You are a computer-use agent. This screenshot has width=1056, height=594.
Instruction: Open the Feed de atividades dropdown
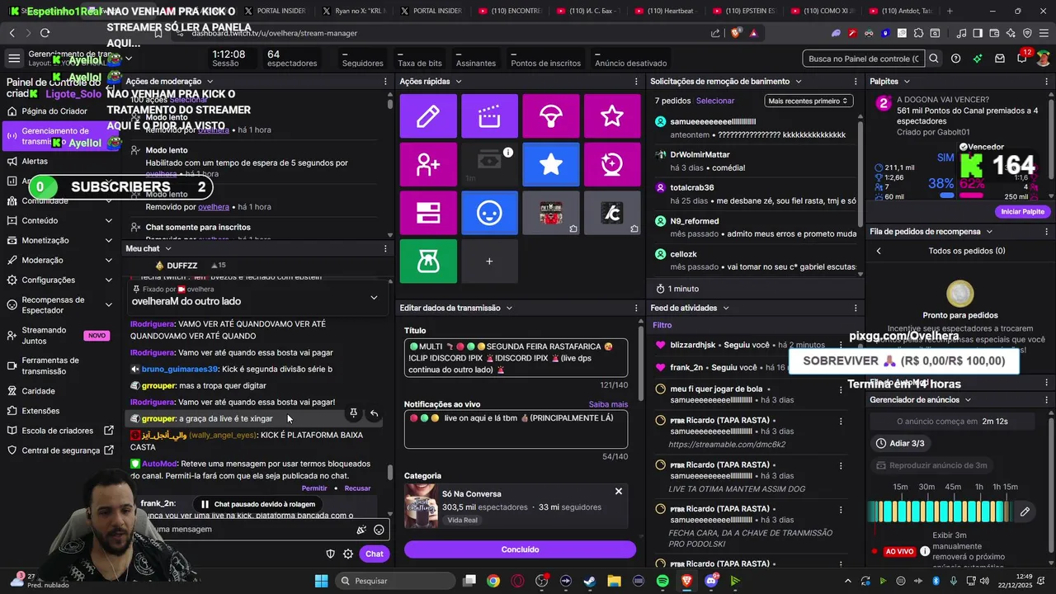[x=725, y=308]
